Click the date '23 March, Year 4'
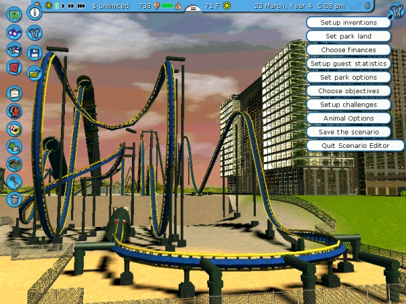This screenshot has width=406, height=304. click(x=284, y=5)
